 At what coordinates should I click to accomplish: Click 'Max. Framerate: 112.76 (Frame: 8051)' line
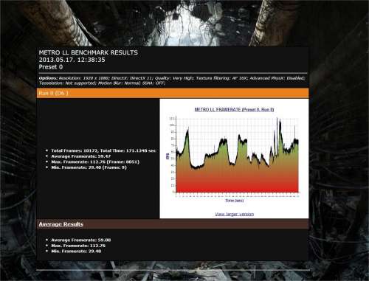[x=95, y=162]
